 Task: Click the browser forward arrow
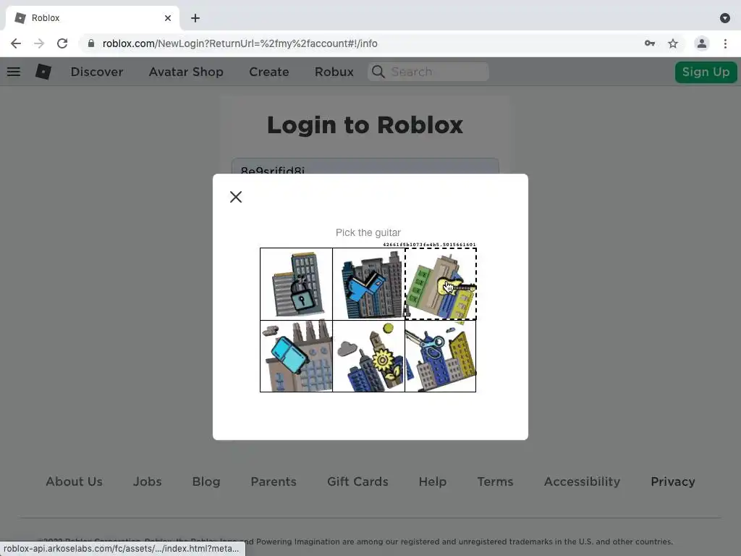point(39,43)
